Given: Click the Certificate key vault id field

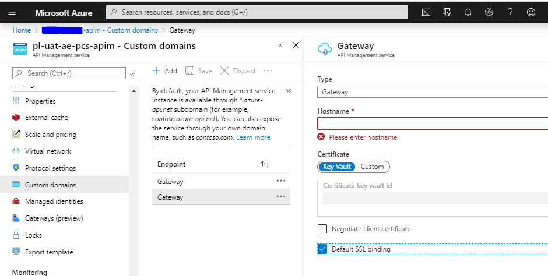Looking at the screenshot, I should click(x=435, y=198).
